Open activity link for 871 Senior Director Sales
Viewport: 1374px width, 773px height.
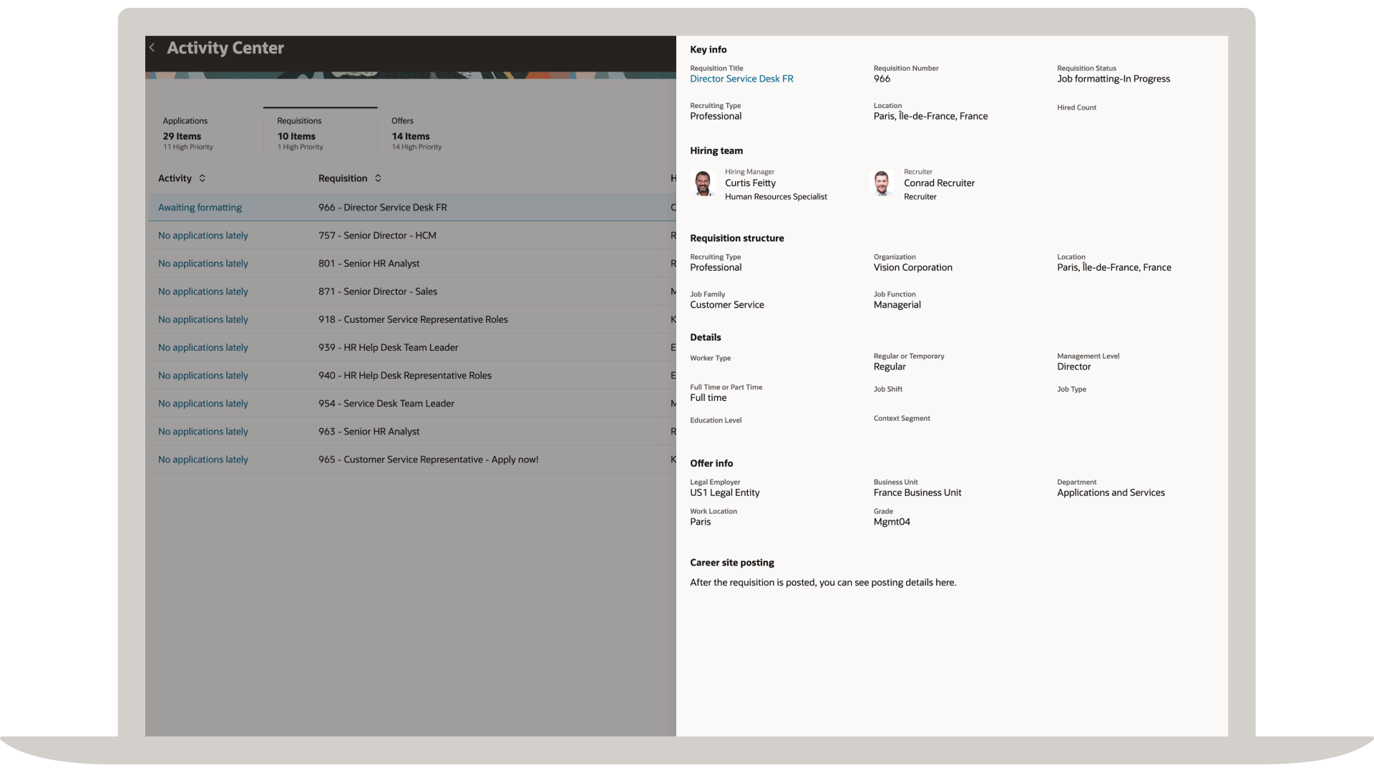click(x=203, y=291)
